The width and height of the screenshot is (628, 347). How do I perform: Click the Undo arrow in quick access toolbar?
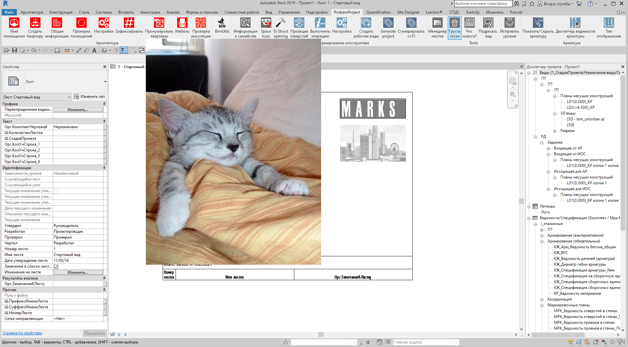34,50
